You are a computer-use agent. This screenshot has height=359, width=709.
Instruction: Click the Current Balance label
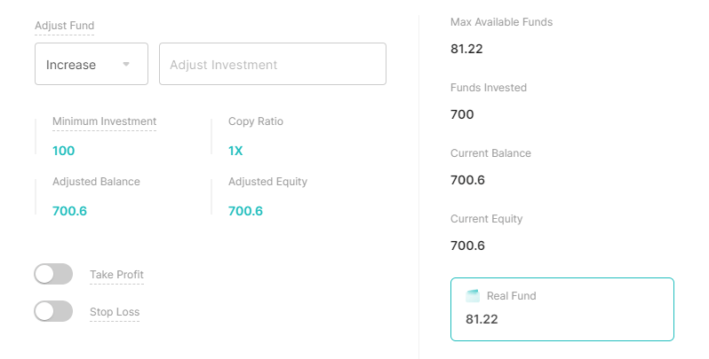490,153
